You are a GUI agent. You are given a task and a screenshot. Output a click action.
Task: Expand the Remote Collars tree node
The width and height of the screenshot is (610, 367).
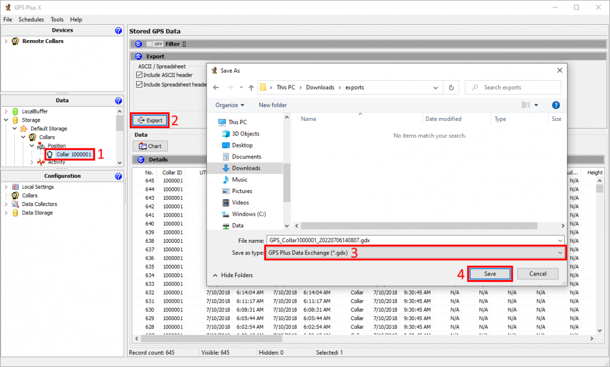pos(6,41)
